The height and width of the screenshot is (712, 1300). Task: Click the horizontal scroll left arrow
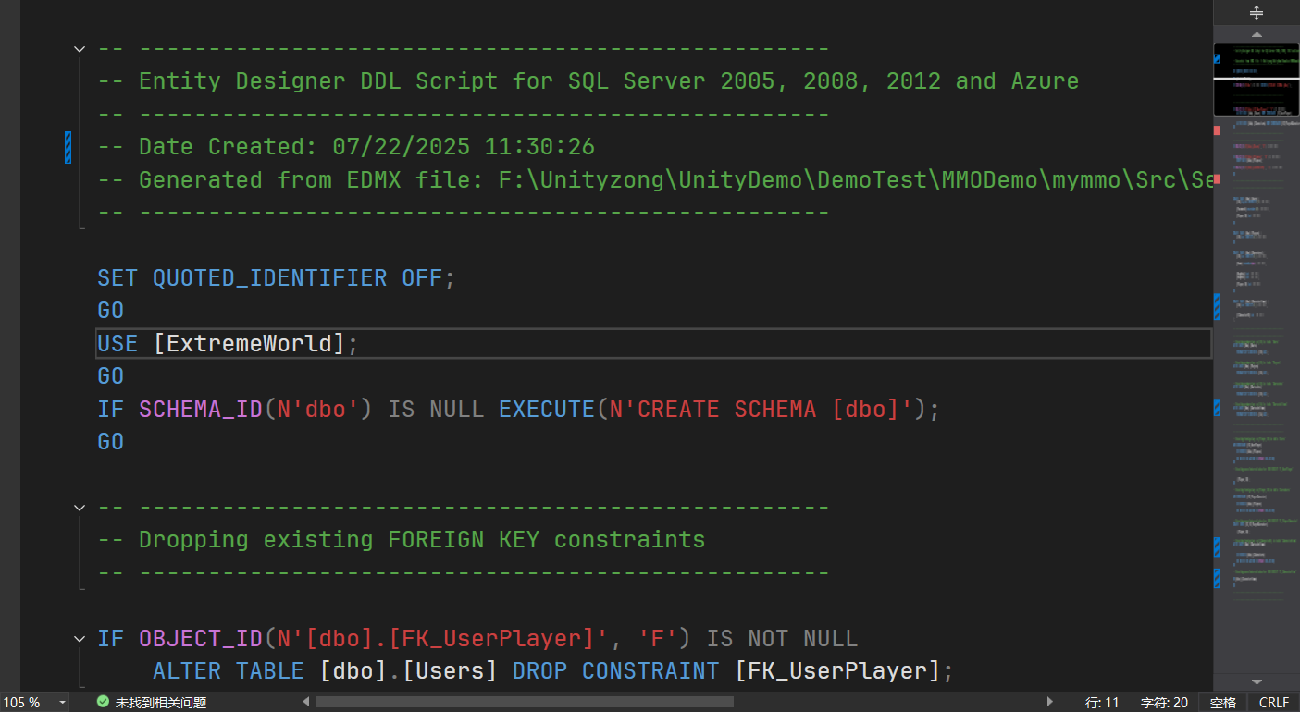306,702
